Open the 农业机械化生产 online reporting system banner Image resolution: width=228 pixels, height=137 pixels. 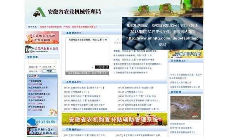click(x=42, y=131)
